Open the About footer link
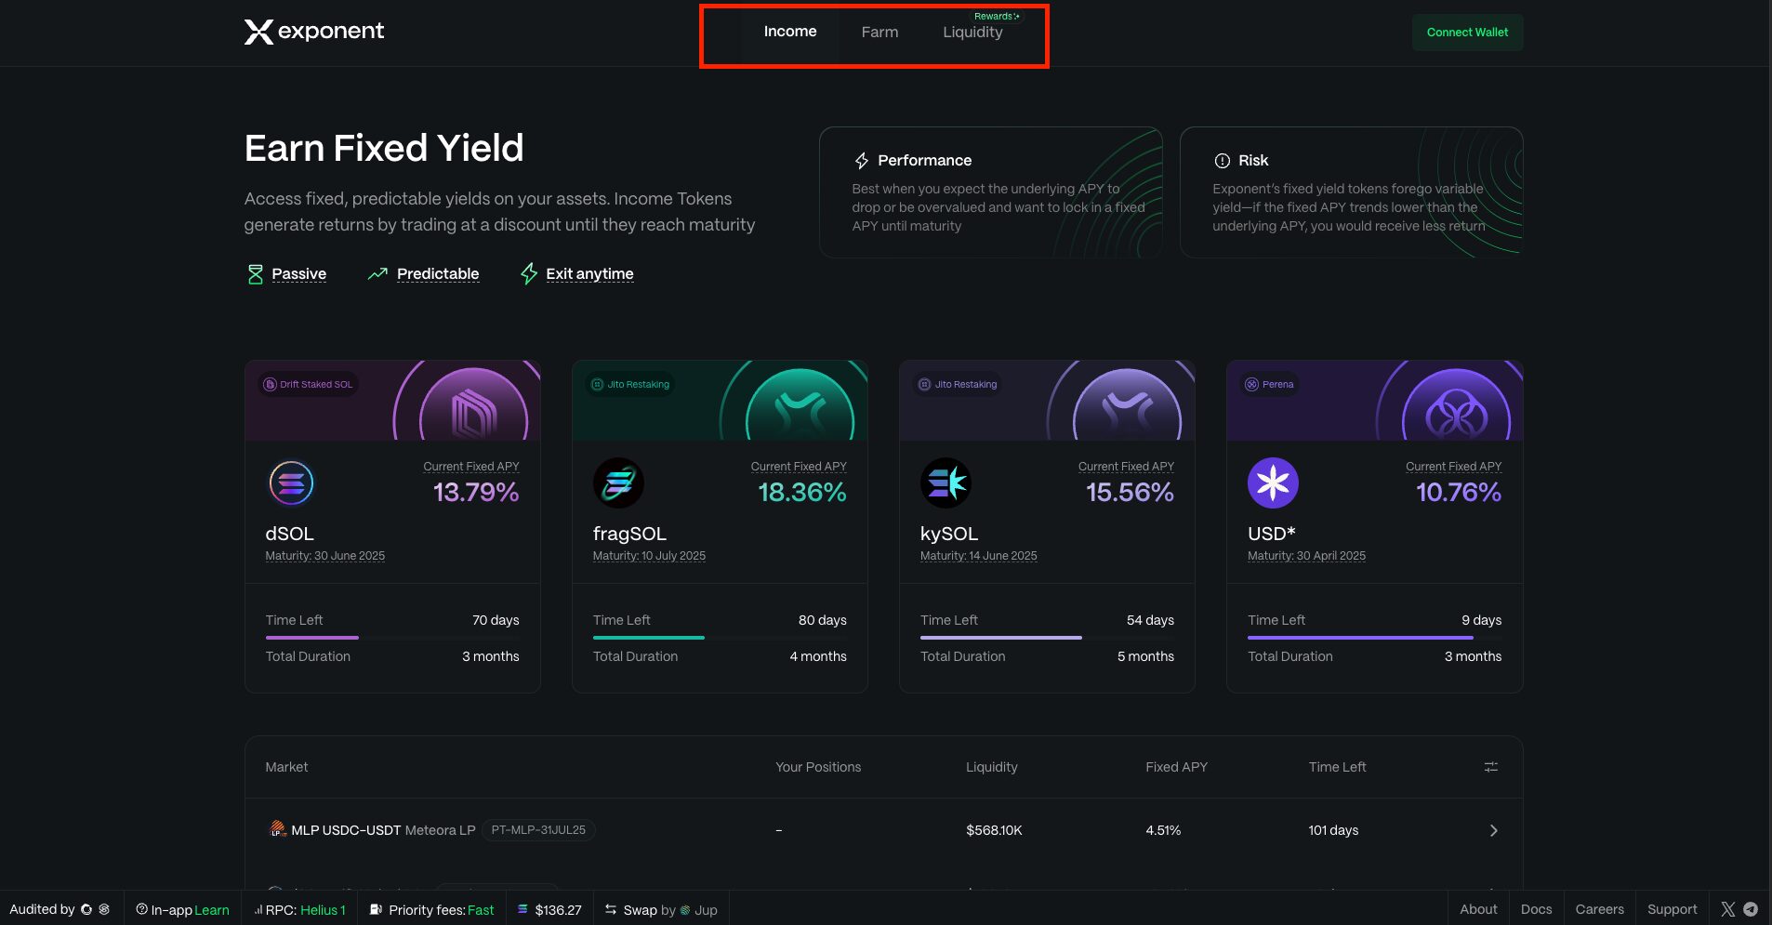This screenshot has height=925, width=1772. (x=1478, y=909)
